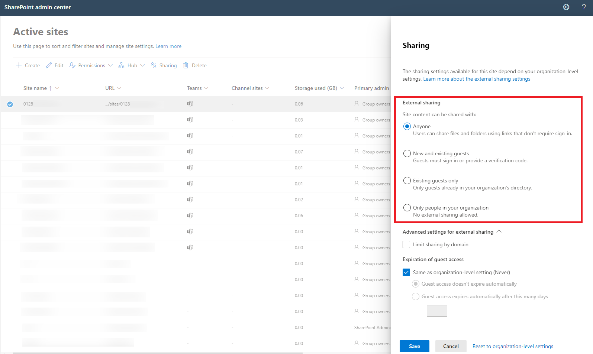Image resolution: width=593 pixels, height=354 pixels.
Task: Click Reset to organization-level settings link
Action: 513,346
